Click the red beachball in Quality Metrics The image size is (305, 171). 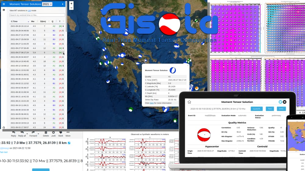pos(204,135)
